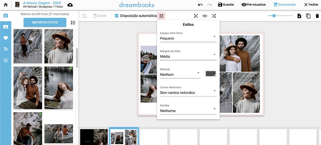Image resolution: width=321 pixels, height=145 pixels.
Task: Click the IMPORTAR FOTOS button
Action: tap(45, 23)
